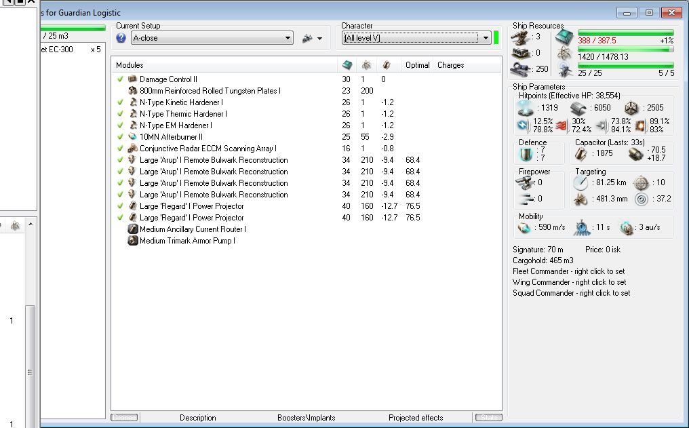
Task: Click the Optimal column header
Action: click(418, 65)
